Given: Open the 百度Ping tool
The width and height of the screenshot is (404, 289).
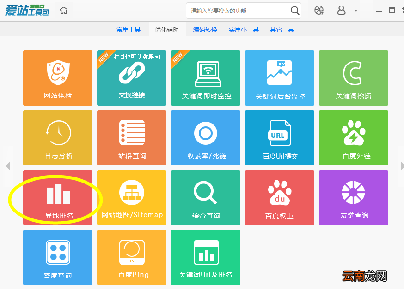Looking at the screenshot, I should click(132, 257).
